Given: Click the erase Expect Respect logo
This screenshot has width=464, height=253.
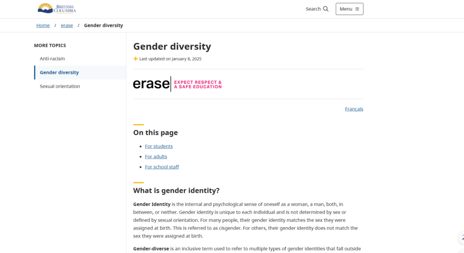Looking at the screenshot, I should coord(177,84).
